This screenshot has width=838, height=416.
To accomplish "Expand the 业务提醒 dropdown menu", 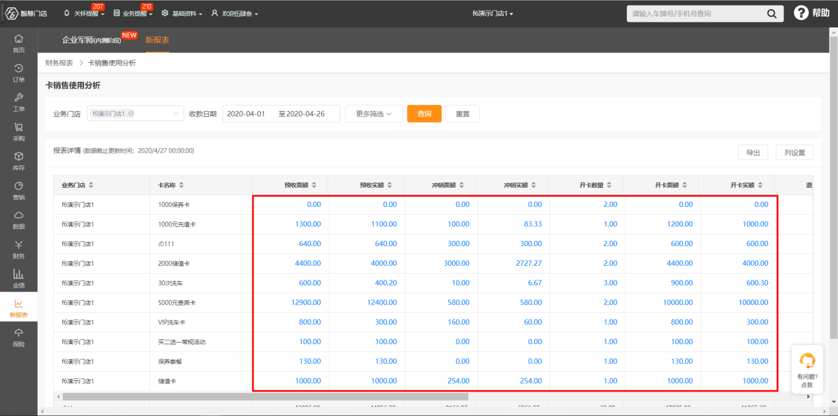I will tap(133, 13).
